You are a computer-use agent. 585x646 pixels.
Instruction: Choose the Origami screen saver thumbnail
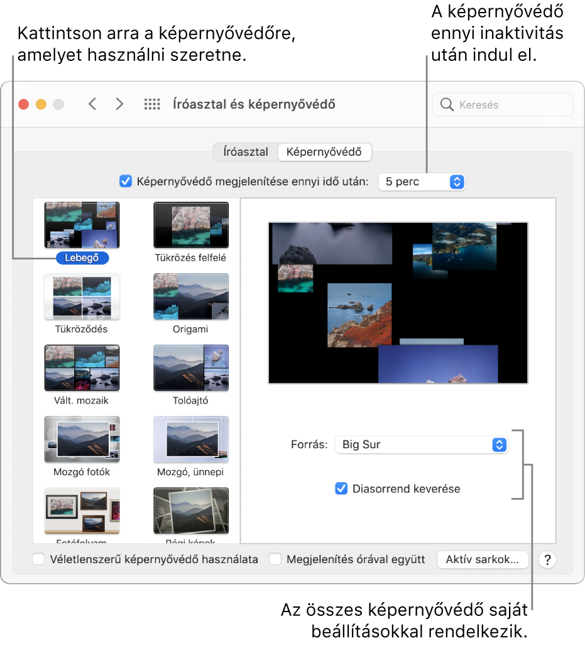click(x=191, y=296)
